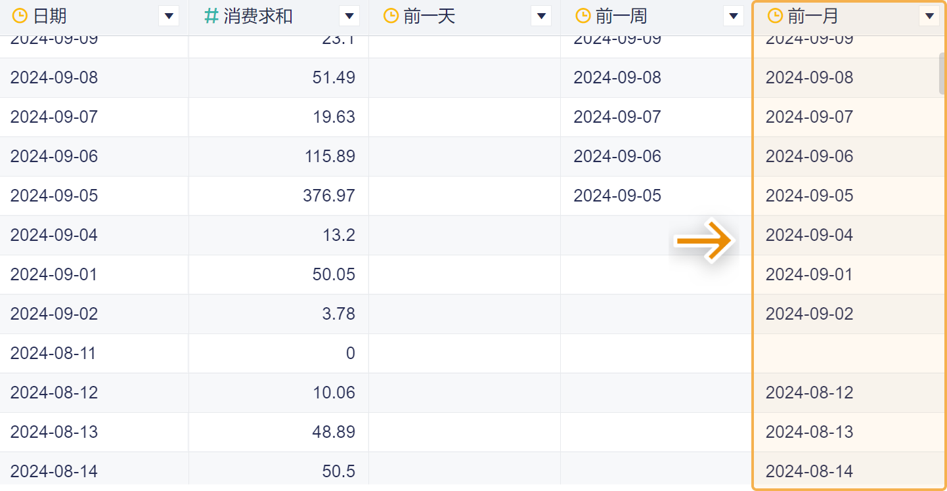Select 2024-08-12 in the 前一月 column
947x491 pixels.
click(810, 393)
